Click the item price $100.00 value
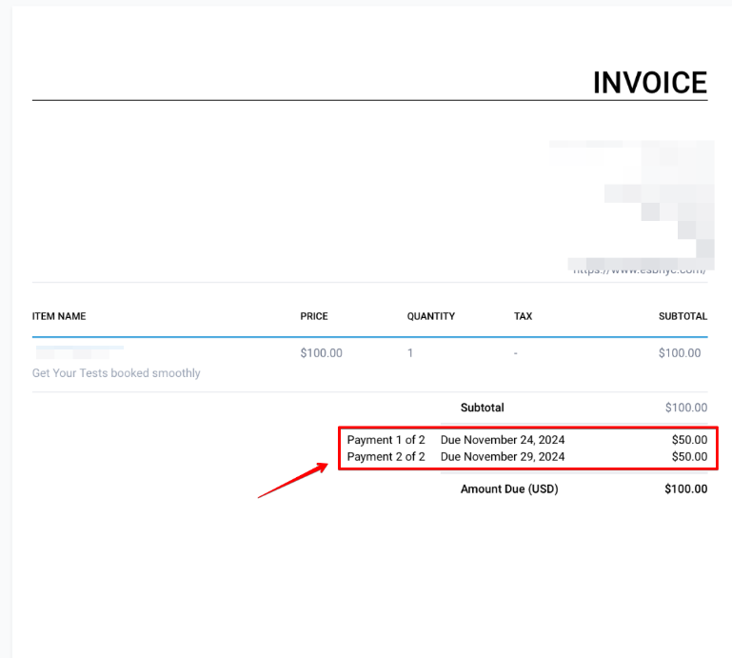732x658 pixels. tap(321, 353)
